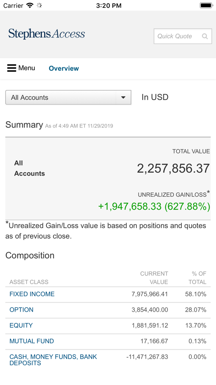Click the Summary as-of timestamp text
This screenshot has width=216, height=385.
[x=79, y=126]
